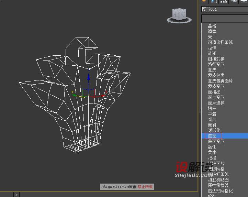Choose the 晶格 modifier
Image resolution: width=248 pixels, height=197 pixels.
click(212, 26)
